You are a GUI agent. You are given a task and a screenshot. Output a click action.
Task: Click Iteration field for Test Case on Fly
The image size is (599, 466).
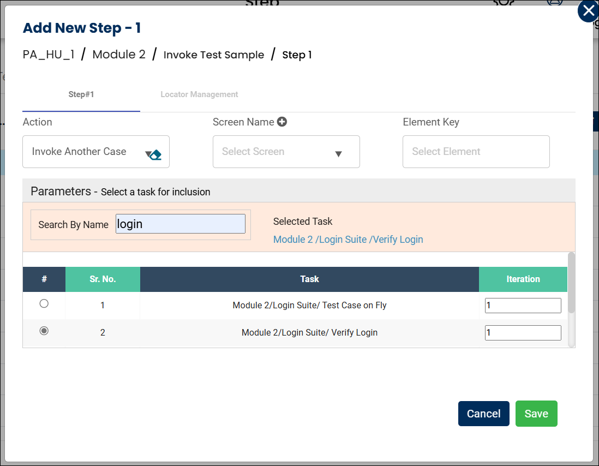[523, 306]
